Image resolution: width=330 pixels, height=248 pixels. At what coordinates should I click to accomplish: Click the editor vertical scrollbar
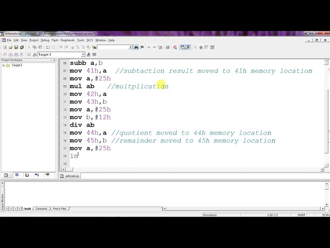coord(326,114)
